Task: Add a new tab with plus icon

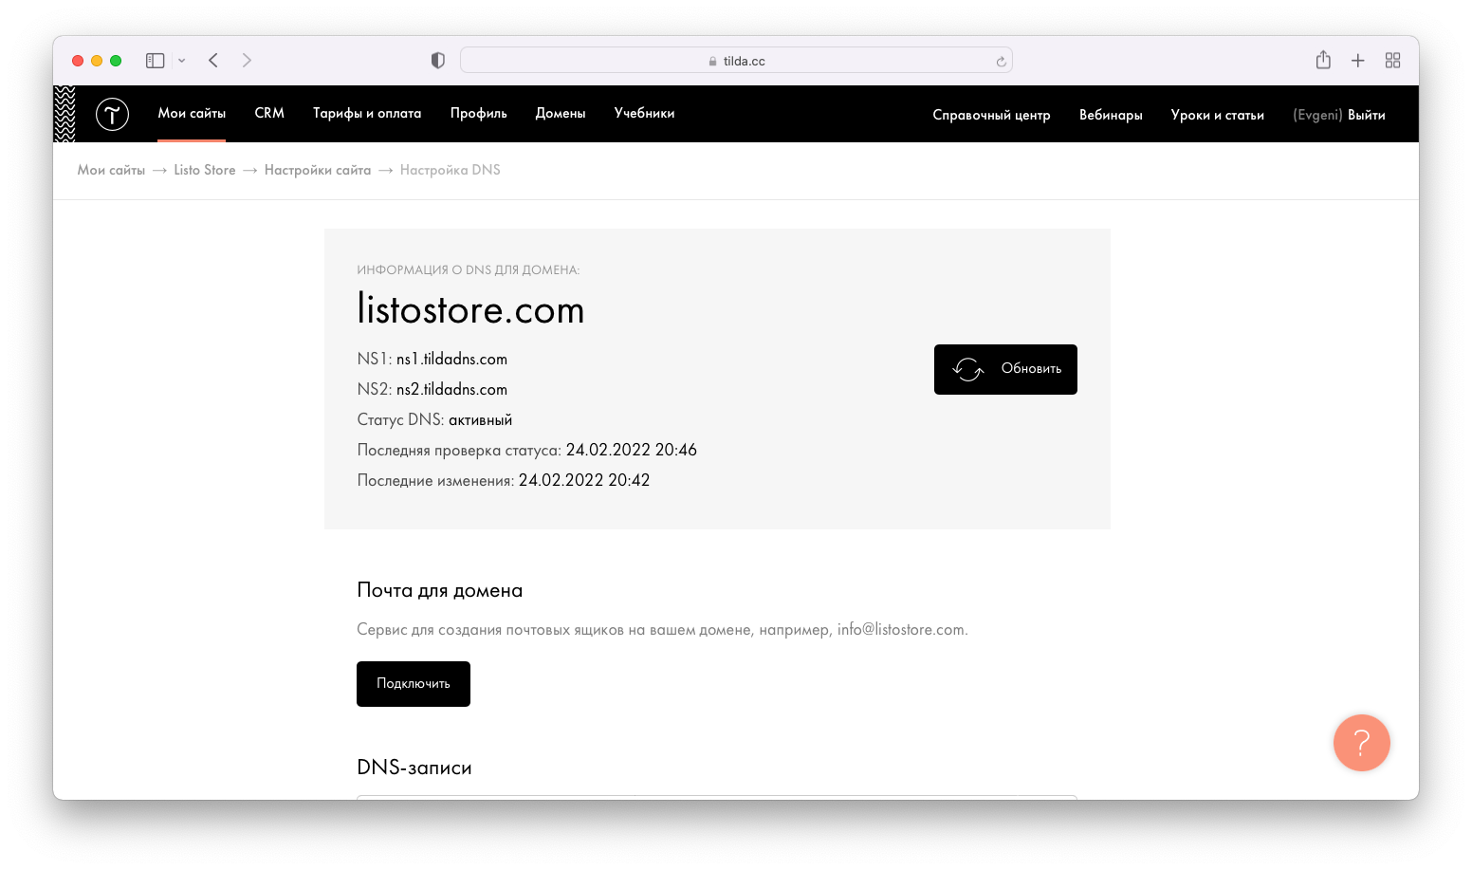Action: point(1358,61)
